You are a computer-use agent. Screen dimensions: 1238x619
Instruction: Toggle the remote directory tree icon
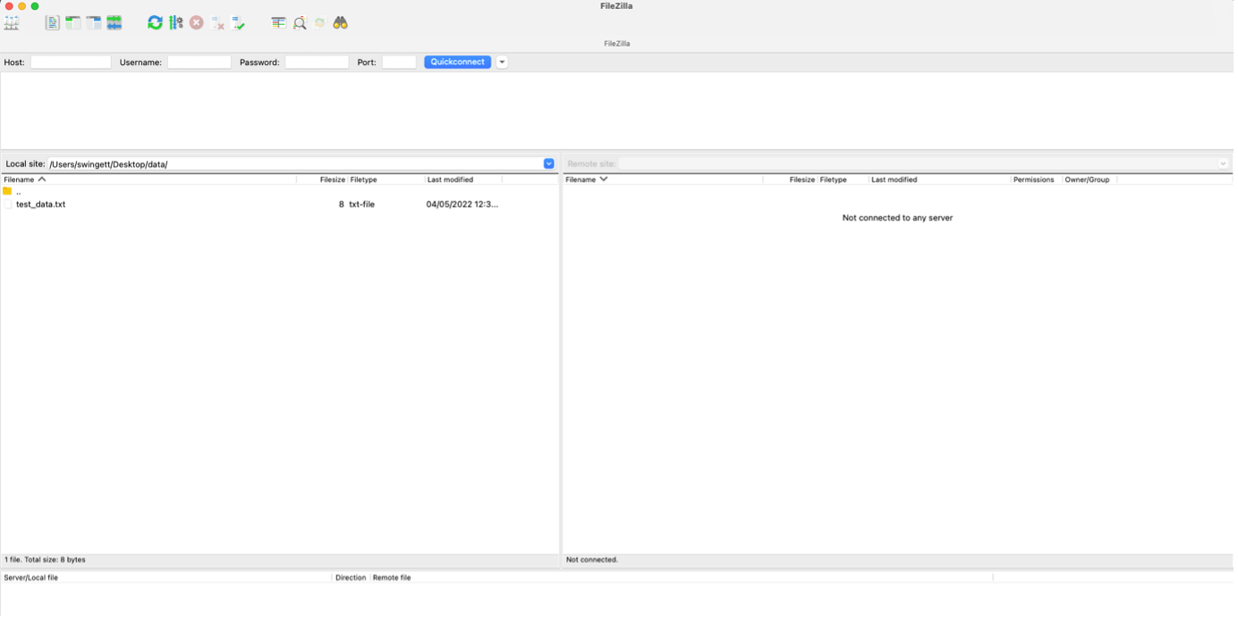[x=94, y=23]
